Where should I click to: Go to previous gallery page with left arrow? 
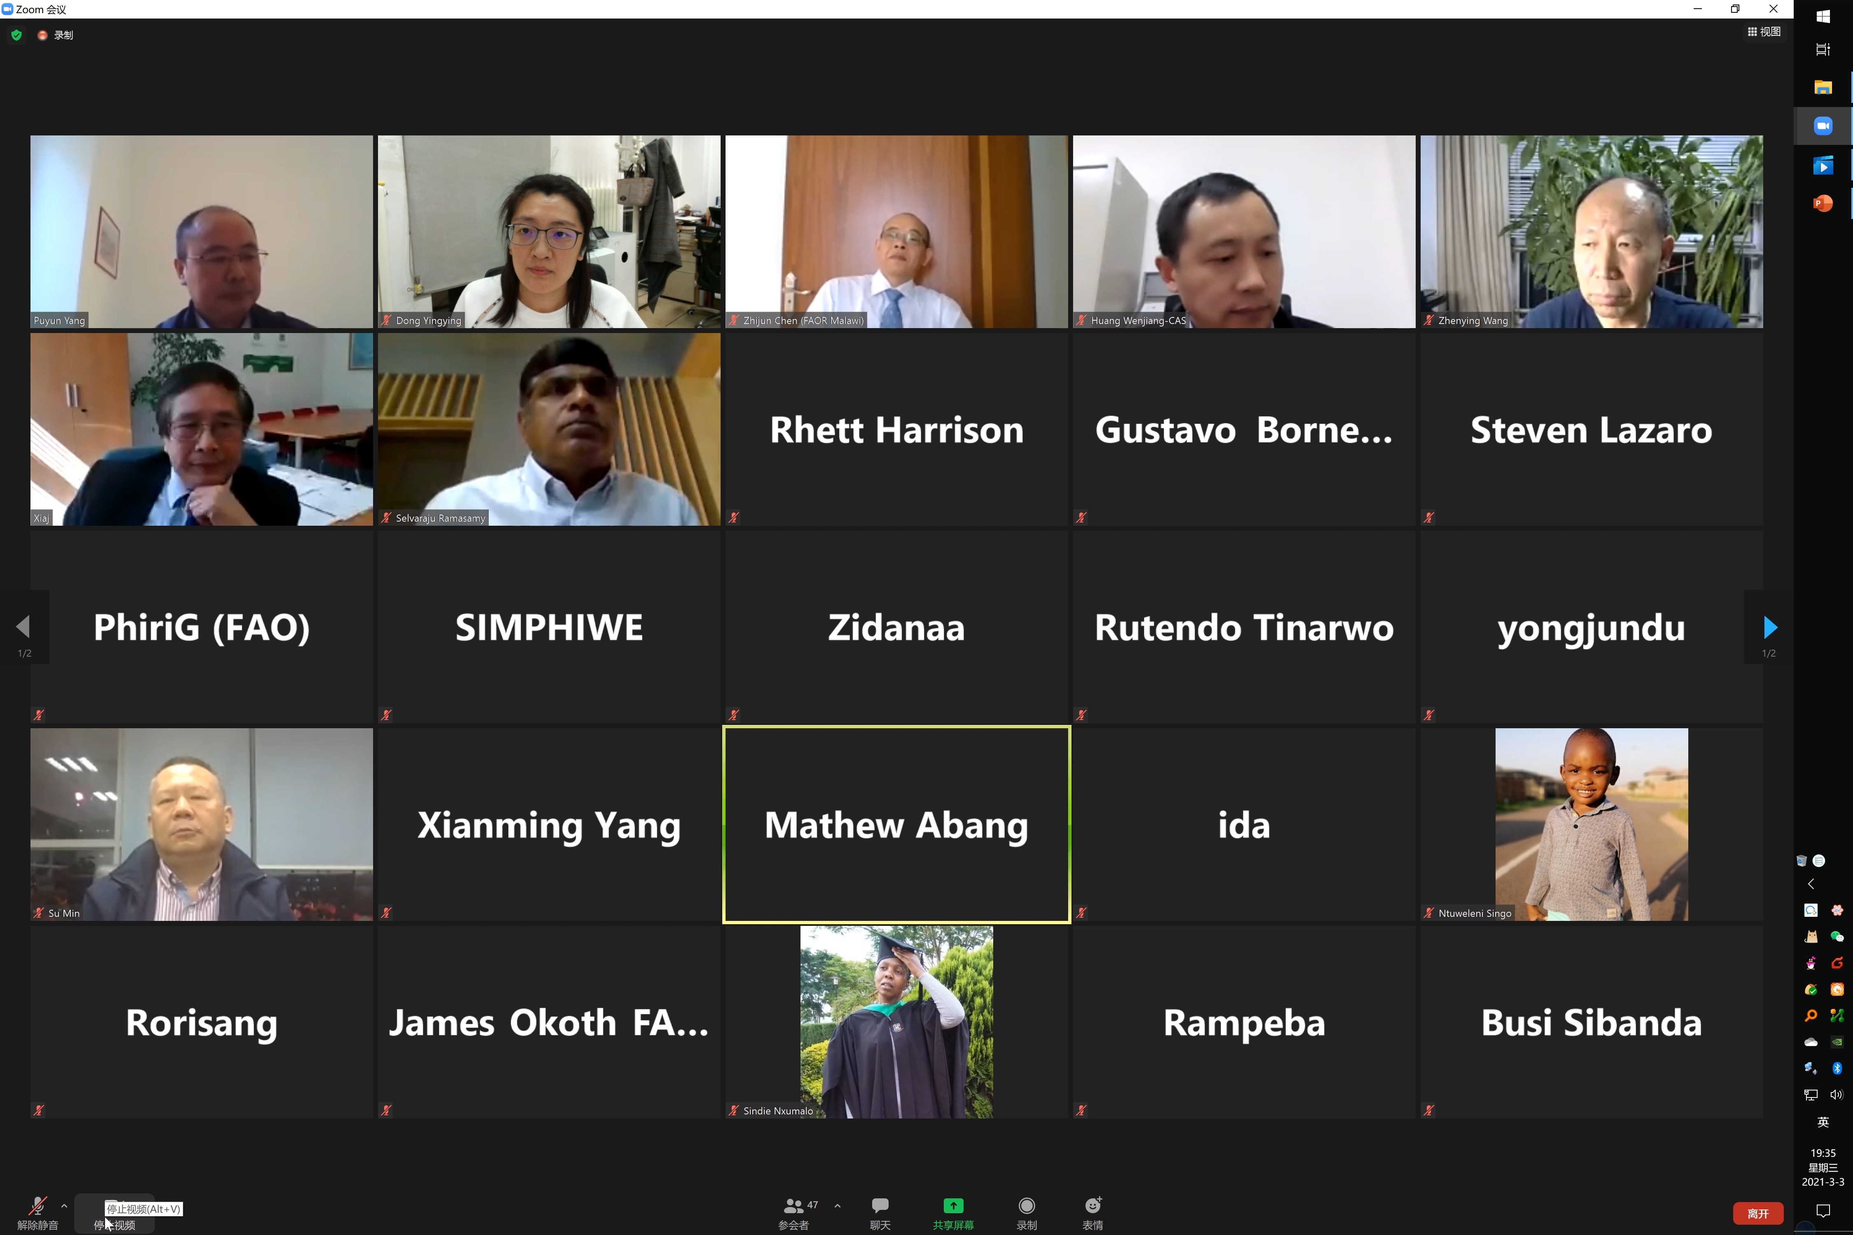tap(23, 628)
